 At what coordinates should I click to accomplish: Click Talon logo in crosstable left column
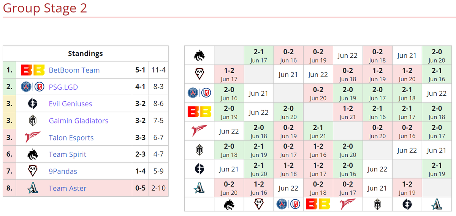199,131
